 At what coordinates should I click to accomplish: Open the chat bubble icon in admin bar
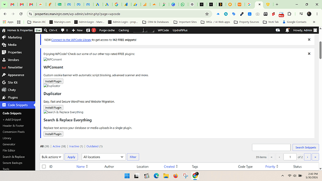[x=278, y=30]
